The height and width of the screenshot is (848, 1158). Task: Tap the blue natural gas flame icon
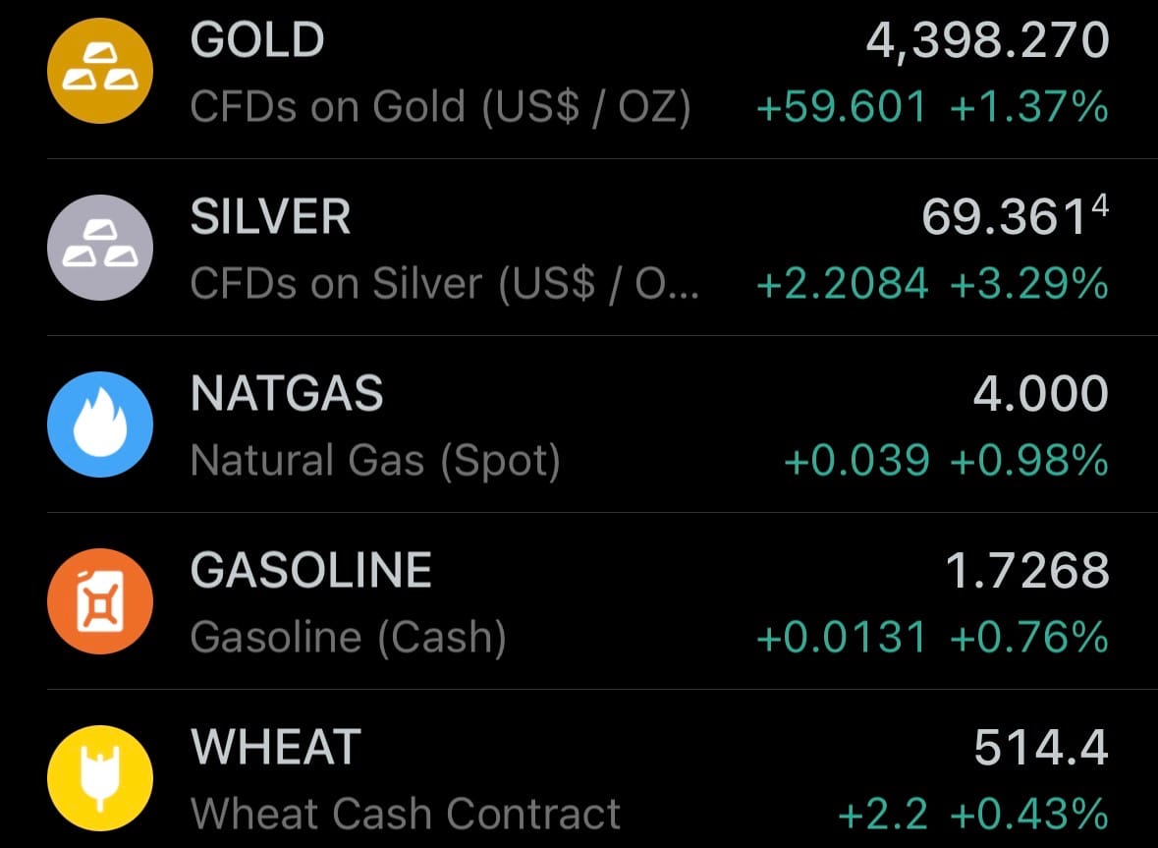click(100, 424)
